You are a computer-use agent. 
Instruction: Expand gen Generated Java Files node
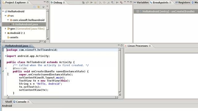click(6, 29)
